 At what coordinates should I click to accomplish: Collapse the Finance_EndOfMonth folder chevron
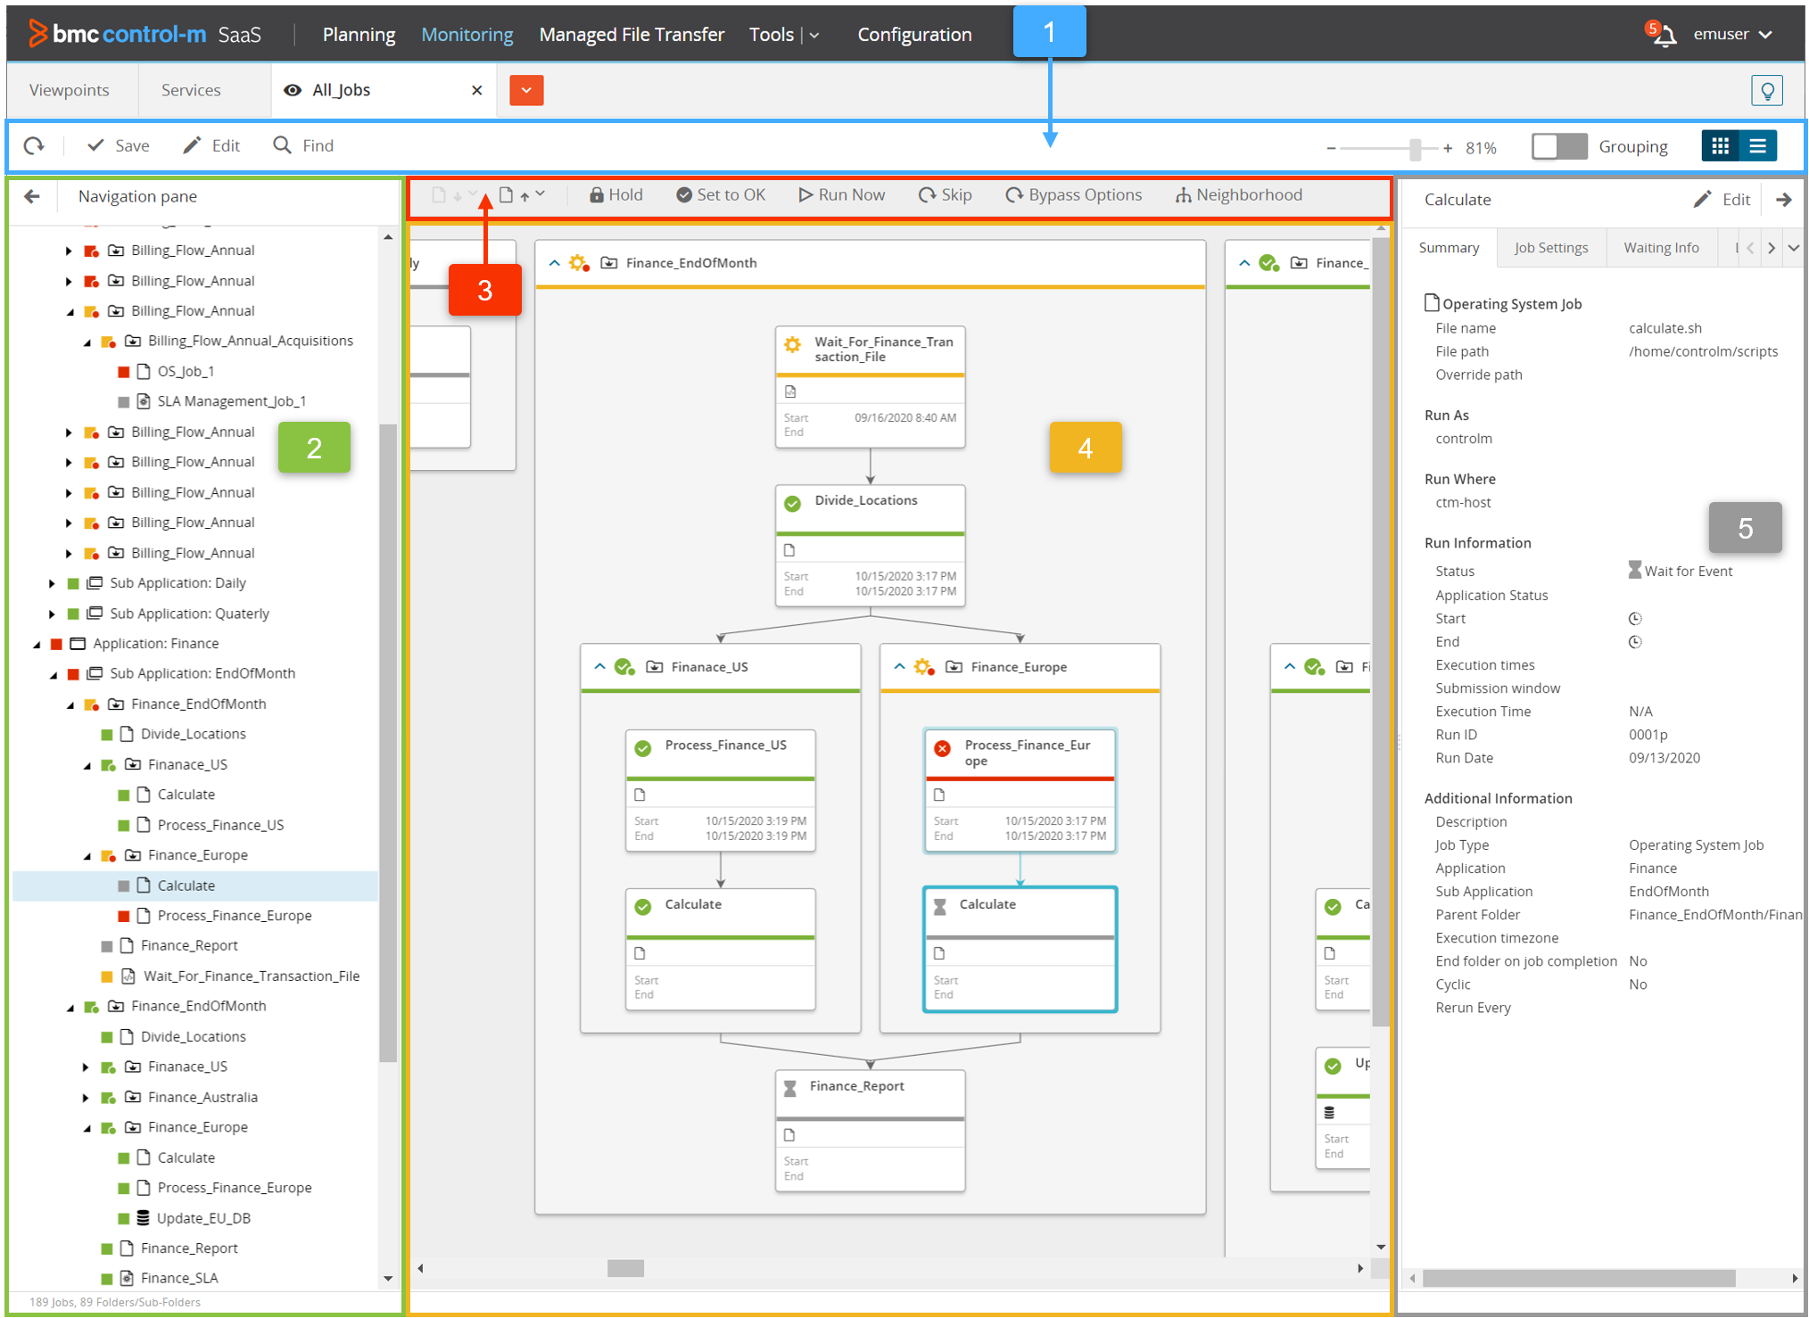(x=554, y=263)
